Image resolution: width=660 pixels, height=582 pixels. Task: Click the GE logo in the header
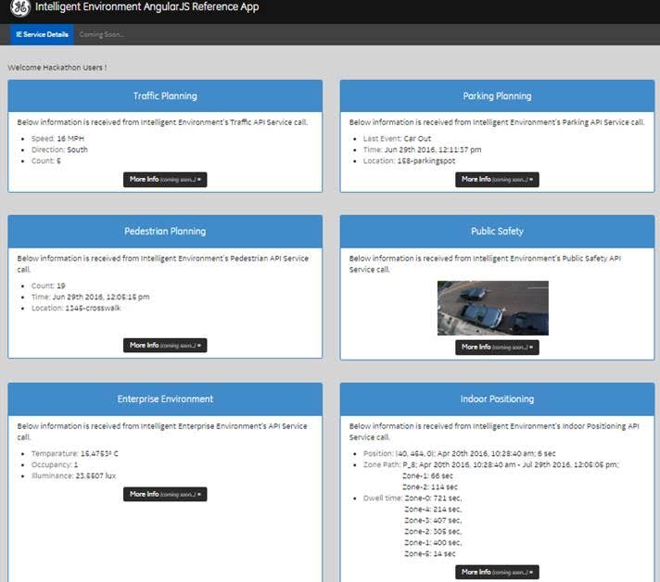(x=19, y=9)
